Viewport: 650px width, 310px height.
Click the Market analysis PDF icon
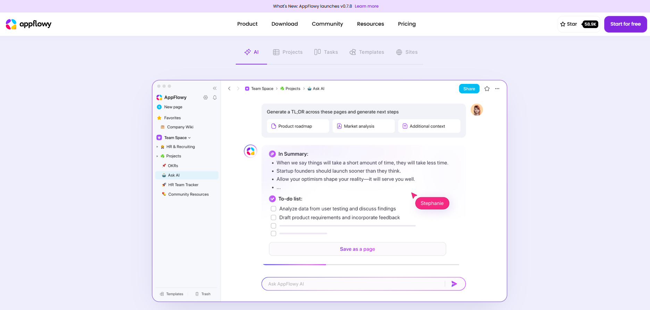coord(339,126)
